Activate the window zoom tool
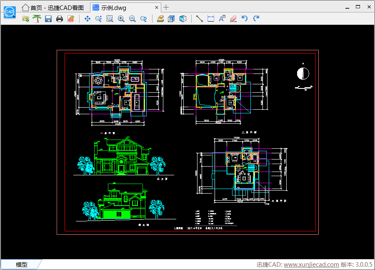 coord(110,19)
